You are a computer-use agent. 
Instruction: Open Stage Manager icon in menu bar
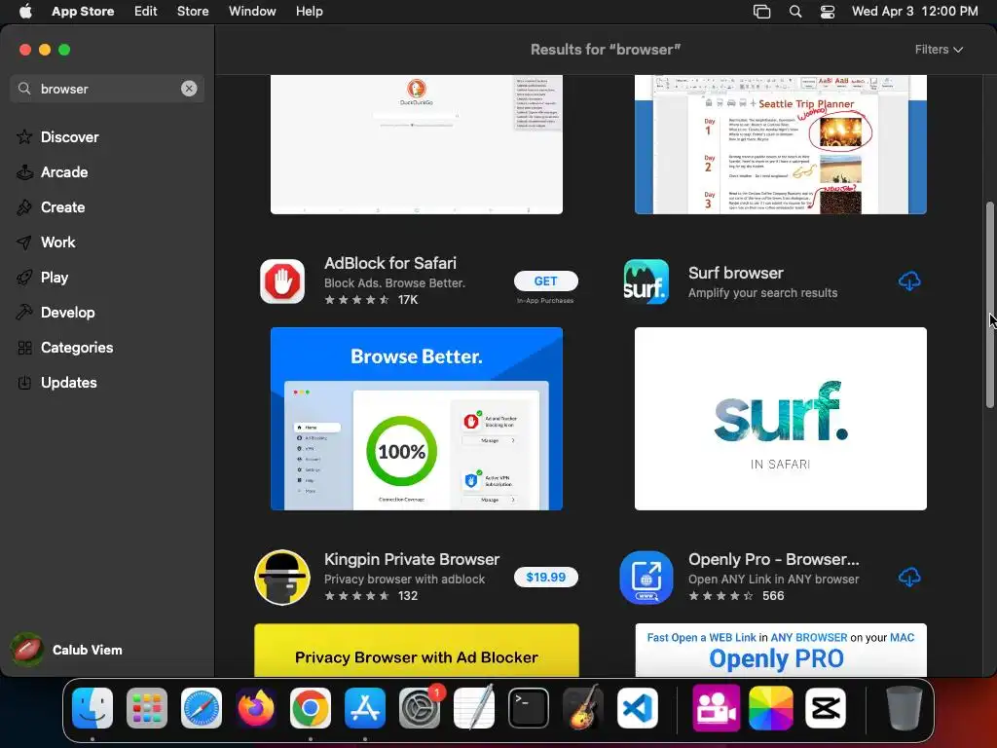tap(761, 12)
